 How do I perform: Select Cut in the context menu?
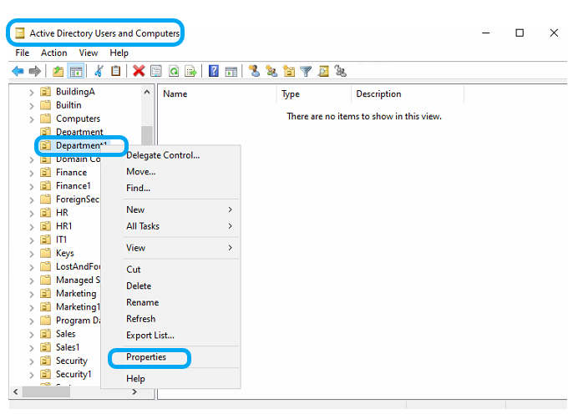170,270
